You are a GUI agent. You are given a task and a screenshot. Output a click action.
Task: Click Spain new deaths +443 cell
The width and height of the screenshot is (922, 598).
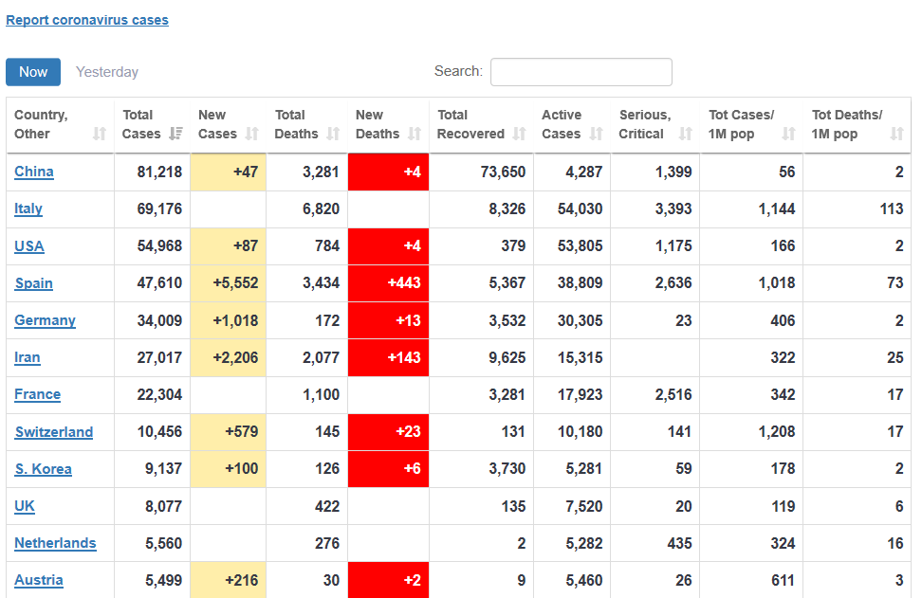point(388,283)
